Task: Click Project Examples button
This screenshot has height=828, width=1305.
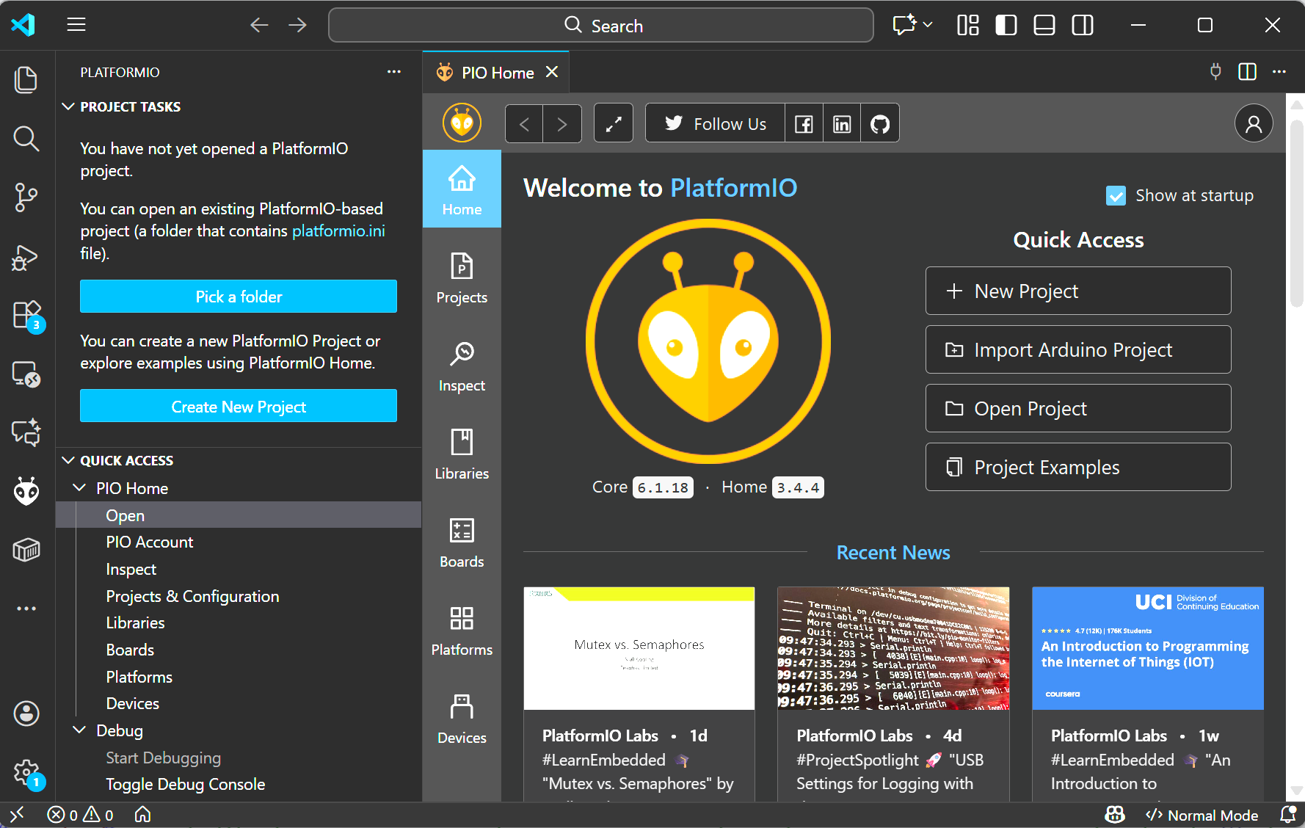Action: (1078, 468)
